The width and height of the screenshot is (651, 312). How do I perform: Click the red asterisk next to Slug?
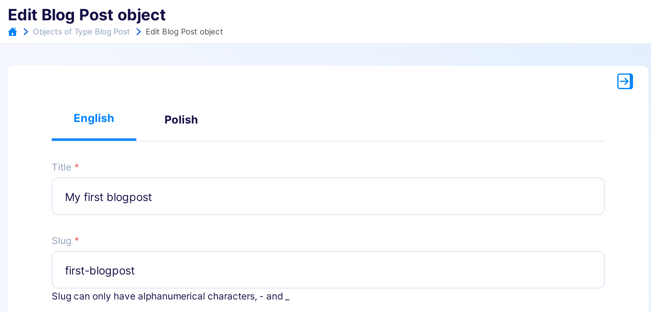(x=77, y=240)
